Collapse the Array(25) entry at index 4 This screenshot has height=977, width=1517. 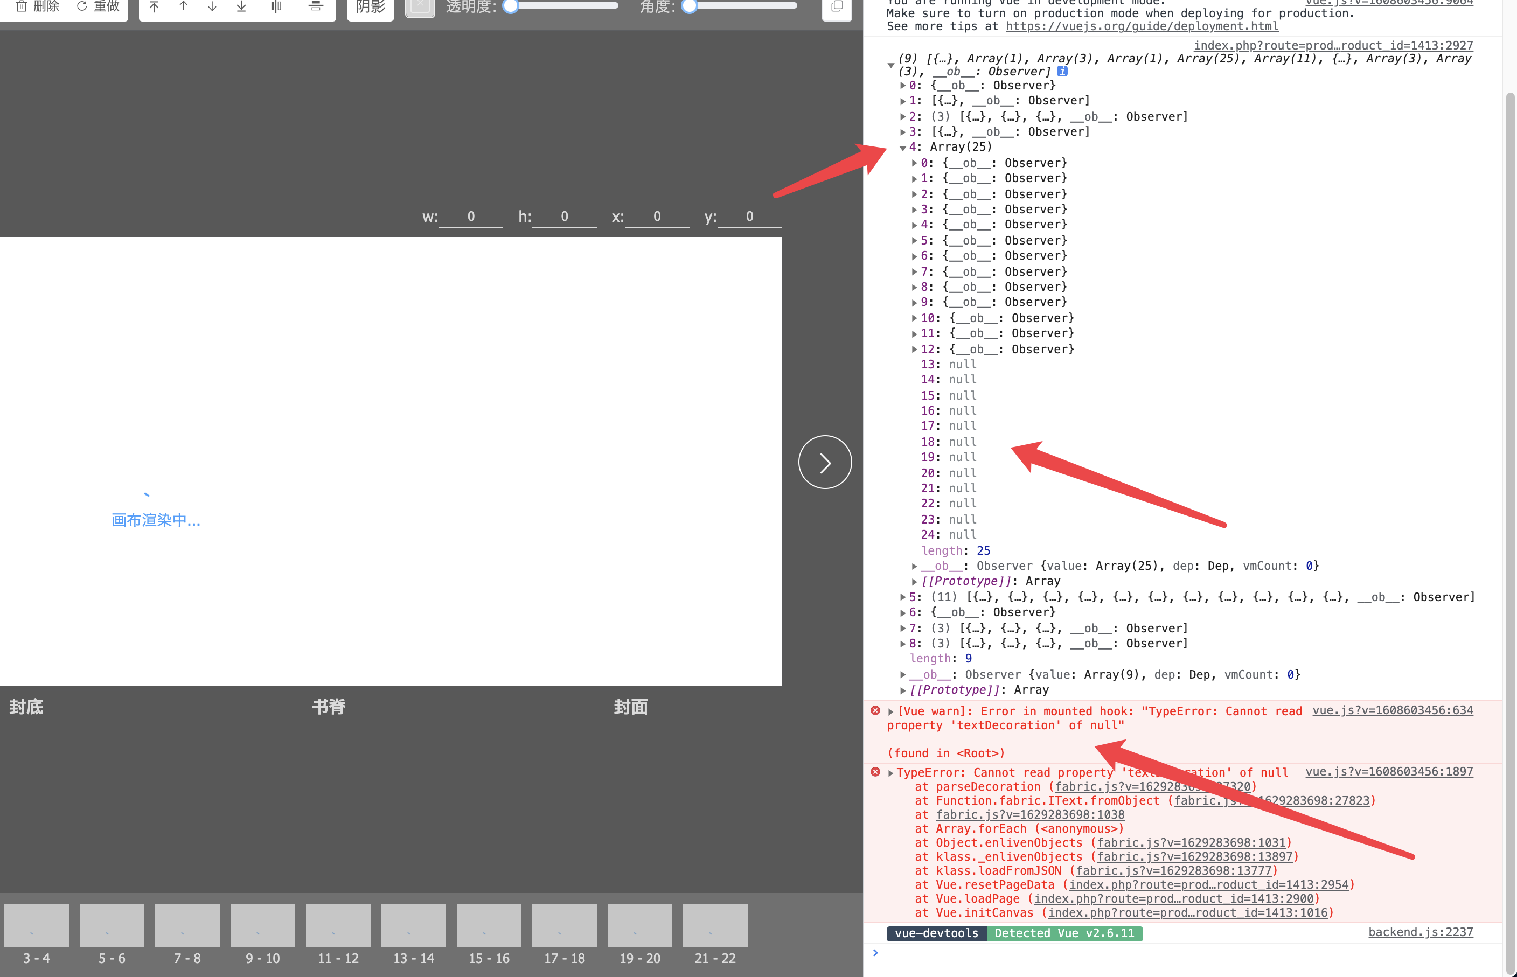tap(903, 146)
